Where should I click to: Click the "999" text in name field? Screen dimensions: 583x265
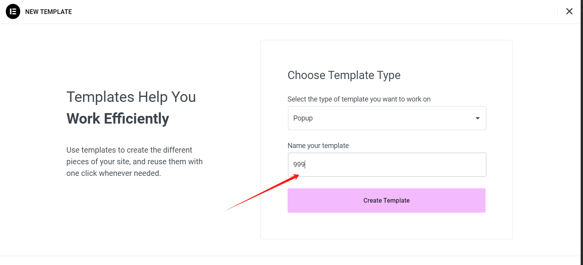click(299, 165)
